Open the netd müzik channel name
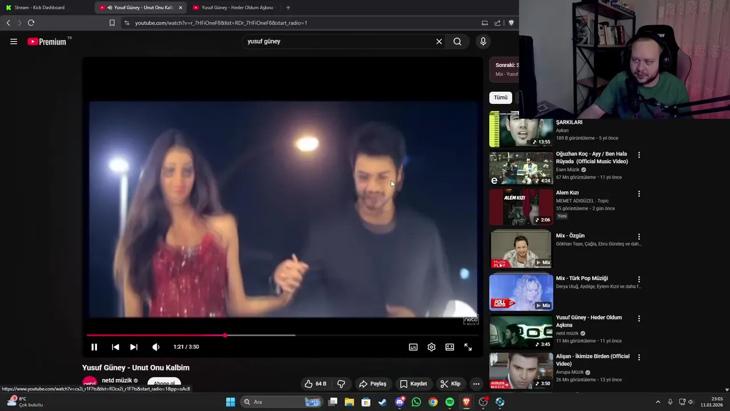 tap(117, 380)
